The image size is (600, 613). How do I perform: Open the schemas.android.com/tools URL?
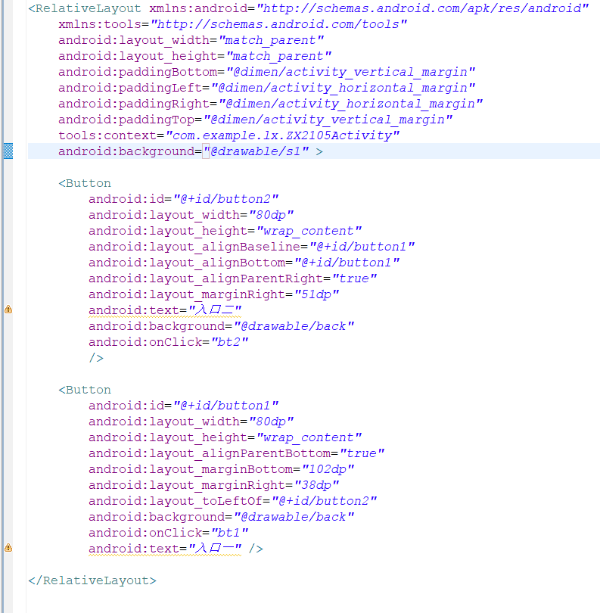pyautogui.click(x=279, y=24)
